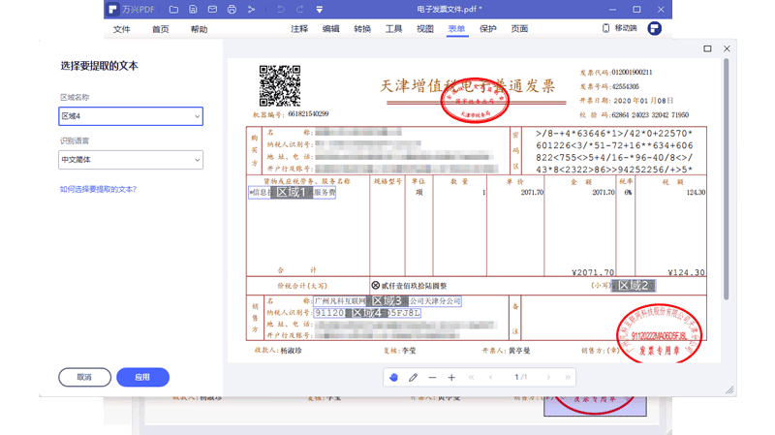Go to previous page arrow
This screenshot has width=775, height=435.
pos(490,377)
